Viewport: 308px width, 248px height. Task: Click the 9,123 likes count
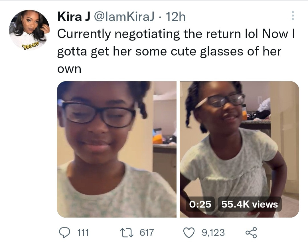click(x=213, y=233)
